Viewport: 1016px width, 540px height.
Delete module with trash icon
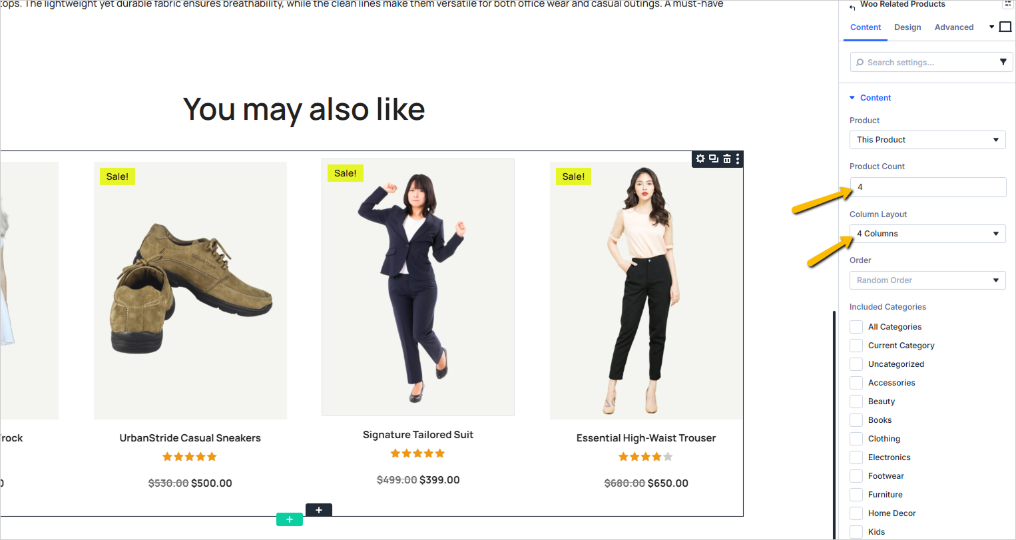727,158
